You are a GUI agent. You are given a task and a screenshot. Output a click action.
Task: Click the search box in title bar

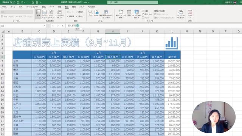click(x=133, y=2)
